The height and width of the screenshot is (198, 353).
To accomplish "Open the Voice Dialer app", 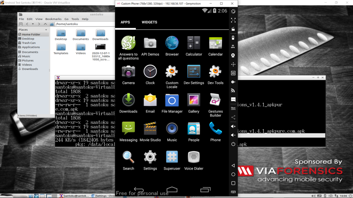I will pyautogui.click(x=194, y=160).
